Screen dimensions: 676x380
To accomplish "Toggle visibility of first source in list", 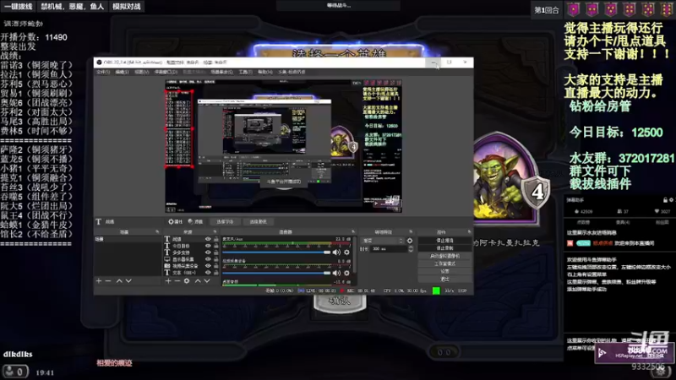I will [x=208, y=239].
